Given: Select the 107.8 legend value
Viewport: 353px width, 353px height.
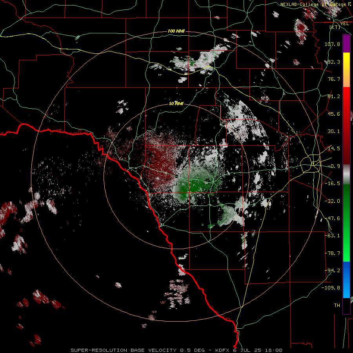Looking at the screenshot, I should pos(332,44).
